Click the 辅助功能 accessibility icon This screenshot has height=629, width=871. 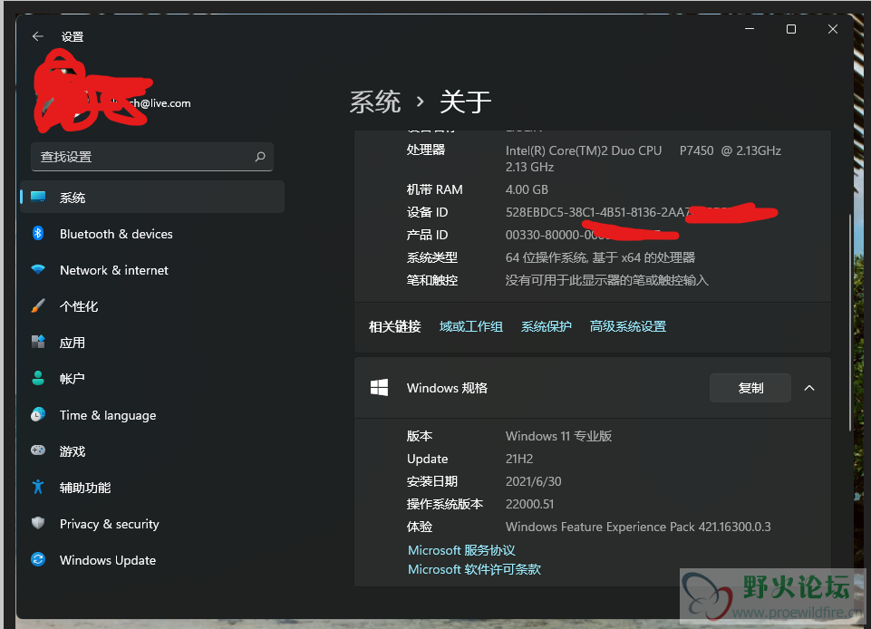[38, 487]
